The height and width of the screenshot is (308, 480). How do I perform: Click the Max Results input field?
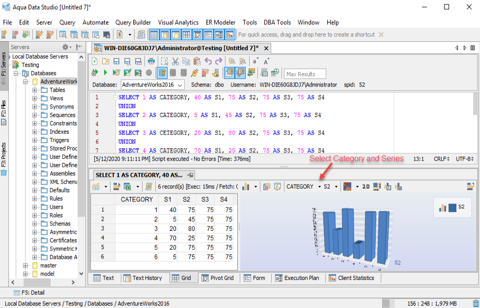[305, 74]
